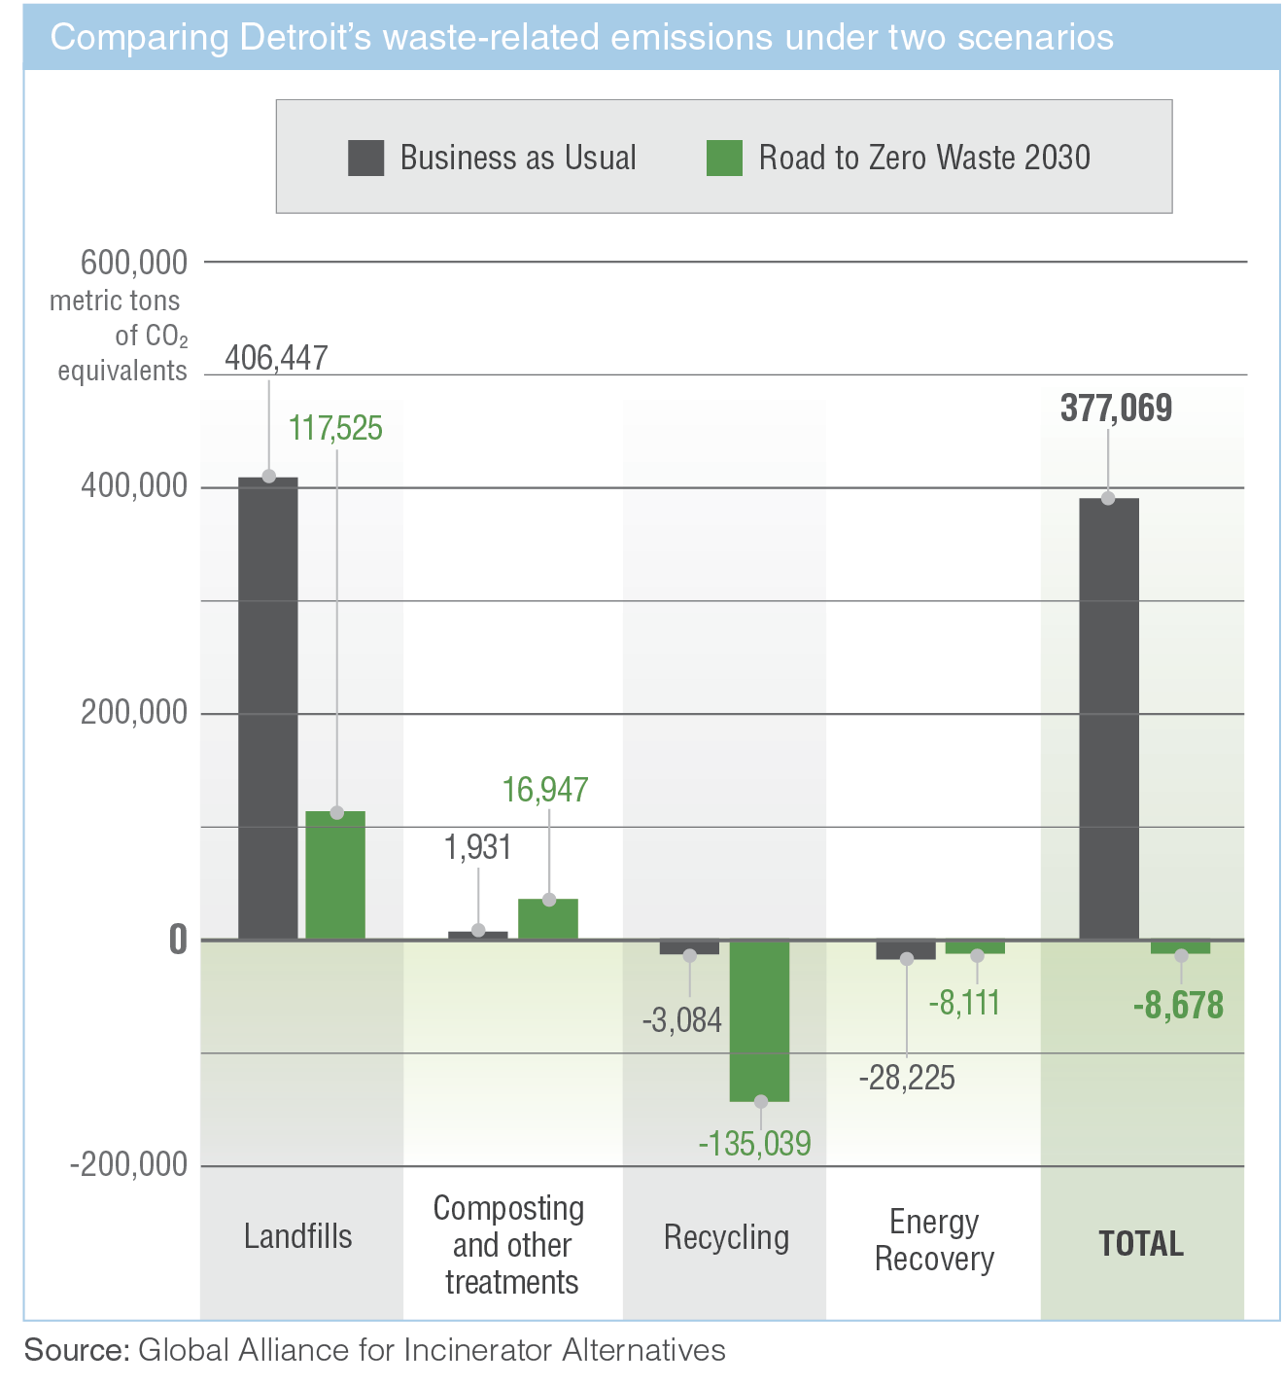Select the gray Landfills bar
Screen dimensions: 1283x1387
click(268, 708)
